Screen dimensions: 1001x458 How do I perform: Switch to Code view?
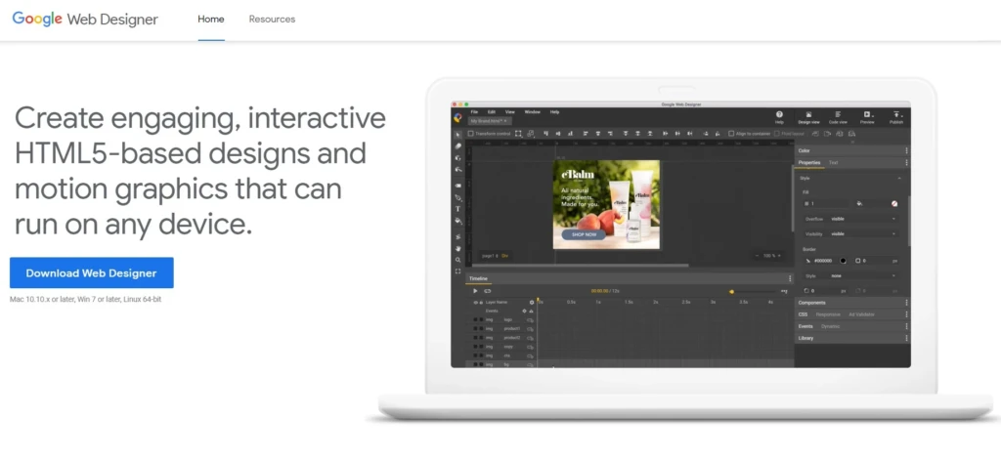pos(838,117)
